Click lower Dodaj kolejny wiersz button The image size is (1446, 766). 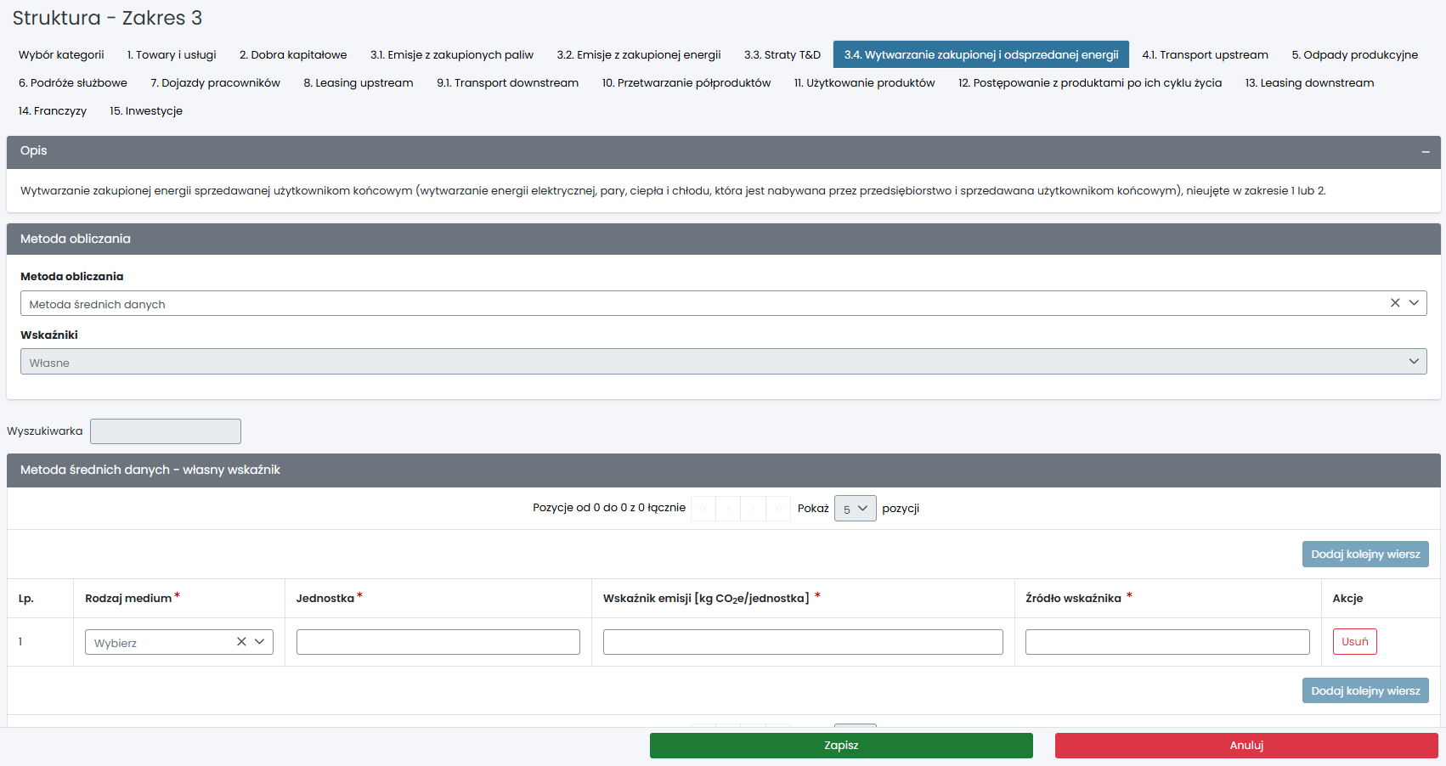(1364, 691)
